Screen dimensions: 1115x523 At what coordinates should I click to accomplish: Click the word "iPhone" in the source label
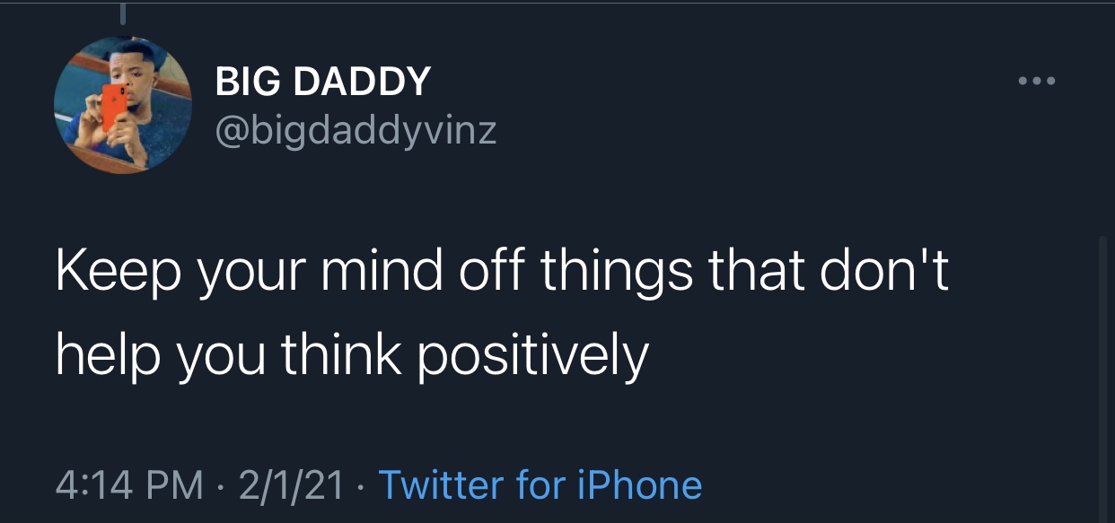coord(640,484)
